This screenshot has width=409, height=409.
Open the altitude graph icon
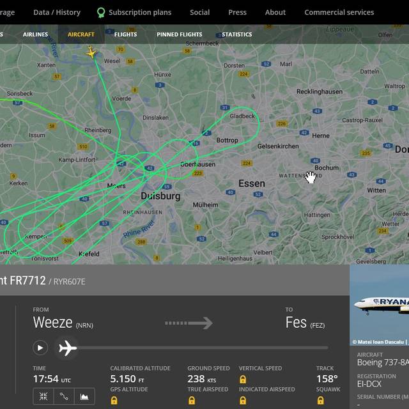pos(84,396)
